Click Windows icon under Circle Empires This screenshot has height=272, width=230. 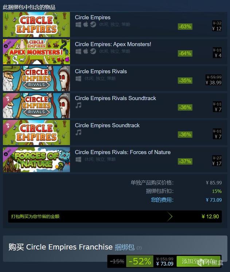78,24
